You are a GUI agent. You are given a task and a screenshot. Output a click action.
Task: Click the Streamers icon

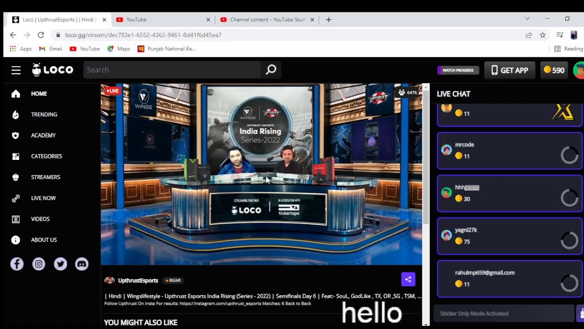pos(16,177)
